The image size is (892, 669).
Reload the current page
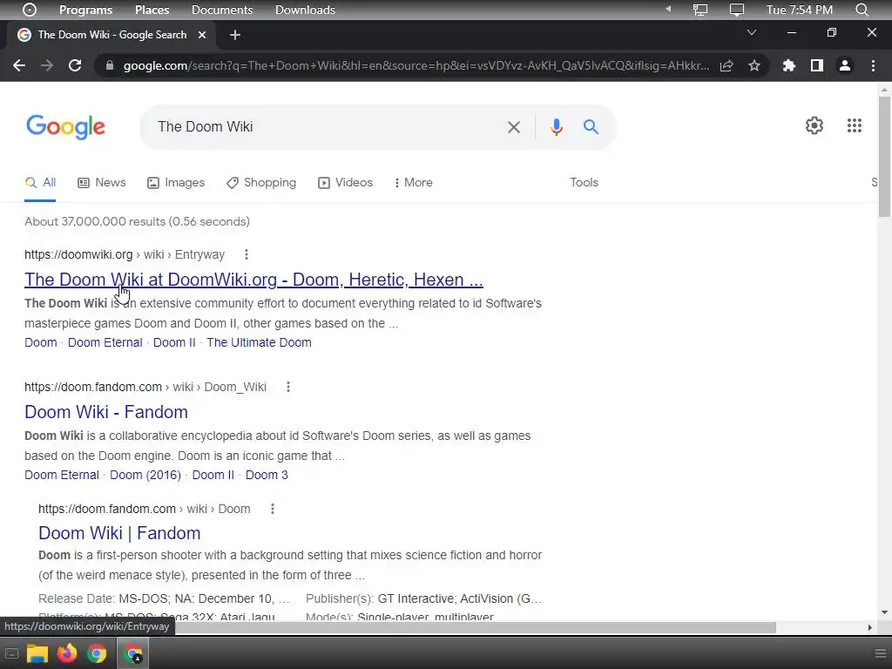pyautogui.click(x=75, y=65)
